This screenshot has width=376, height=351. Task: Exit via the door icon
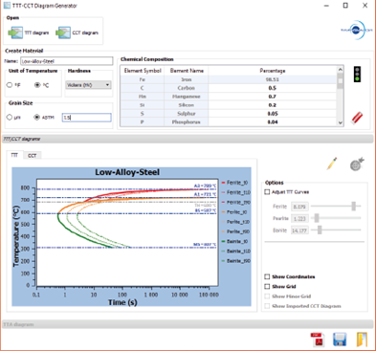[x=362, y=340]
